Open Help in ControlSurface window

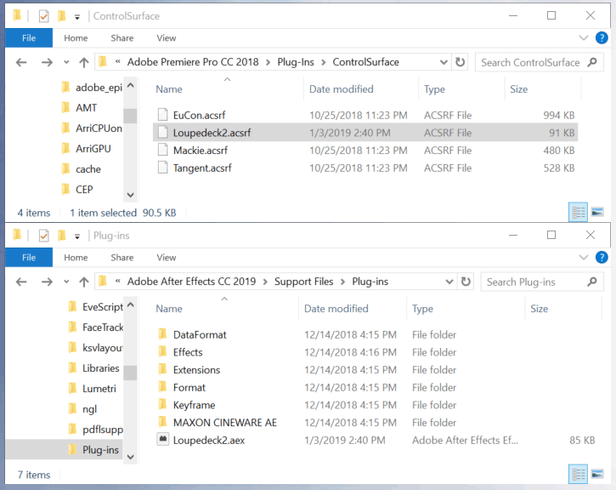602,38
